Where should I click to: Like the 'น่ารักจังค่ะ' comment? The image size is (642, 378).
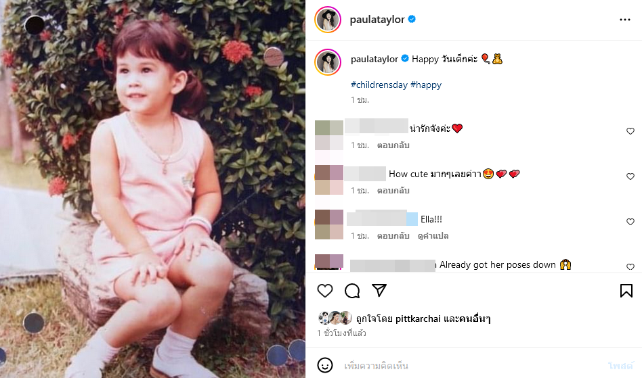pyautogui.click(x=630, y=131)
